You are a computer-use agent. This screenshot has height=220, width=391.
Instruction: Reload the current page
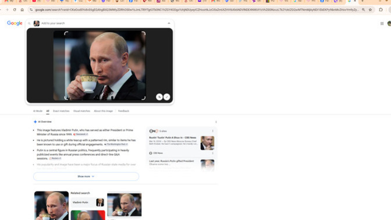pos(15,10)
